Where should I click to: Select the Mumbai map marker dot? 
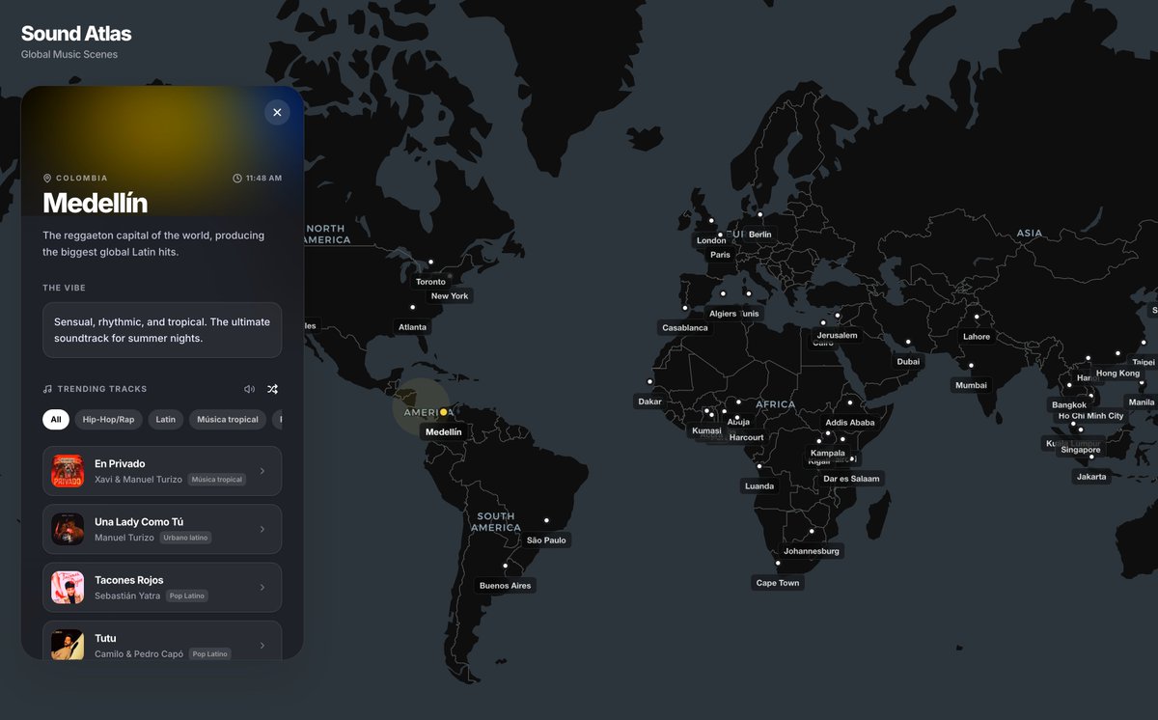971,365
